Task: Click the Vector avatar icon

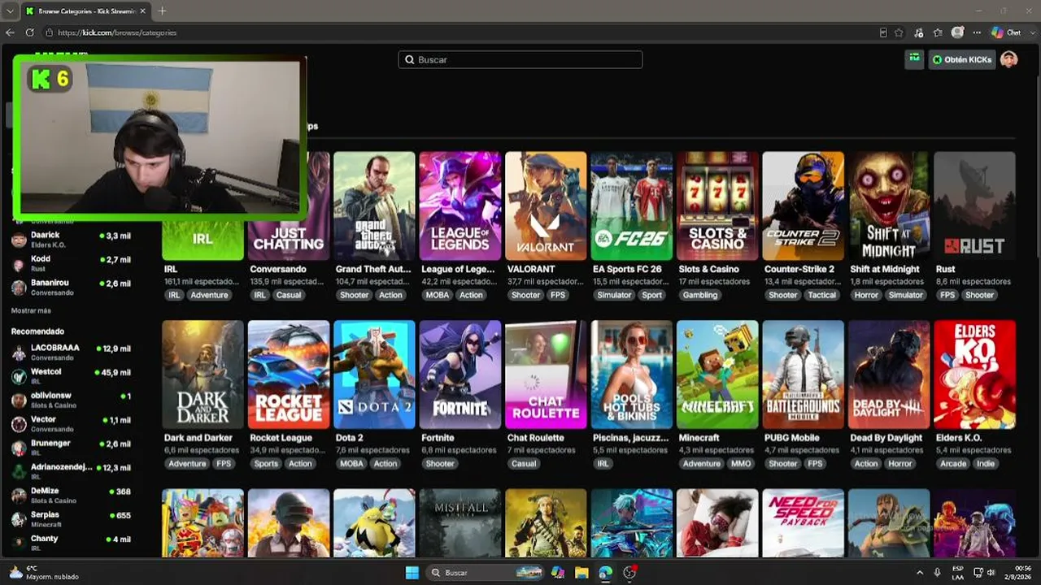Action: [19, 423]
